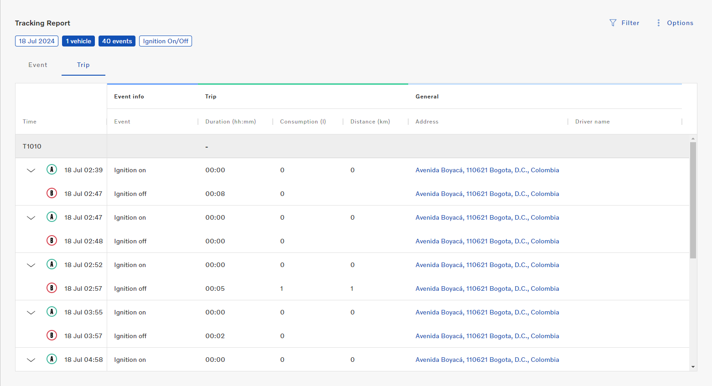Collapse the 02:47 ignition on trip chevron

click(x=31, y=218)
